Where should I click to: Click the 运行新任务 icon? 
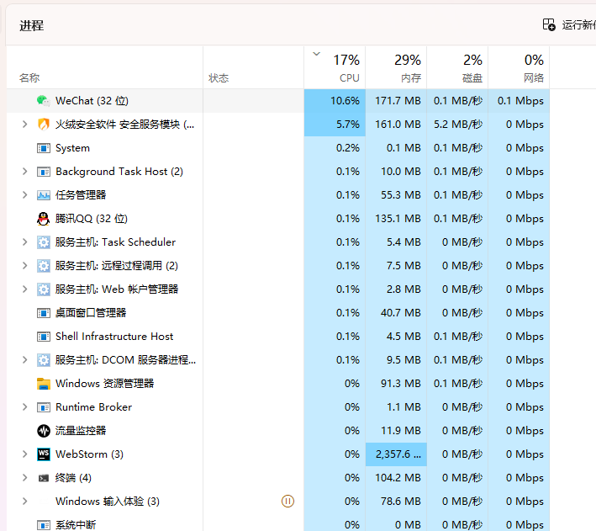tap(549, 24)
